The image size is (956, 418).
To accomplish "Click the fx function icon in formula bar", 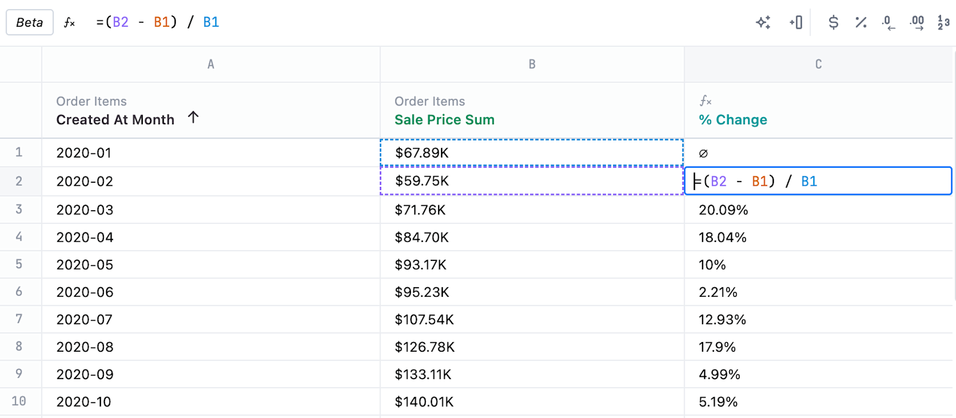I will coord(69,23).
